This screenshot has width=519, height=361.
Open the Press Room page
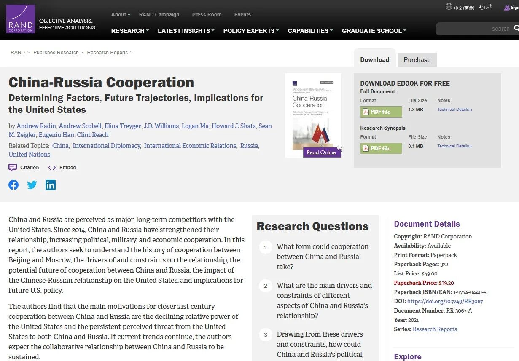207,15
